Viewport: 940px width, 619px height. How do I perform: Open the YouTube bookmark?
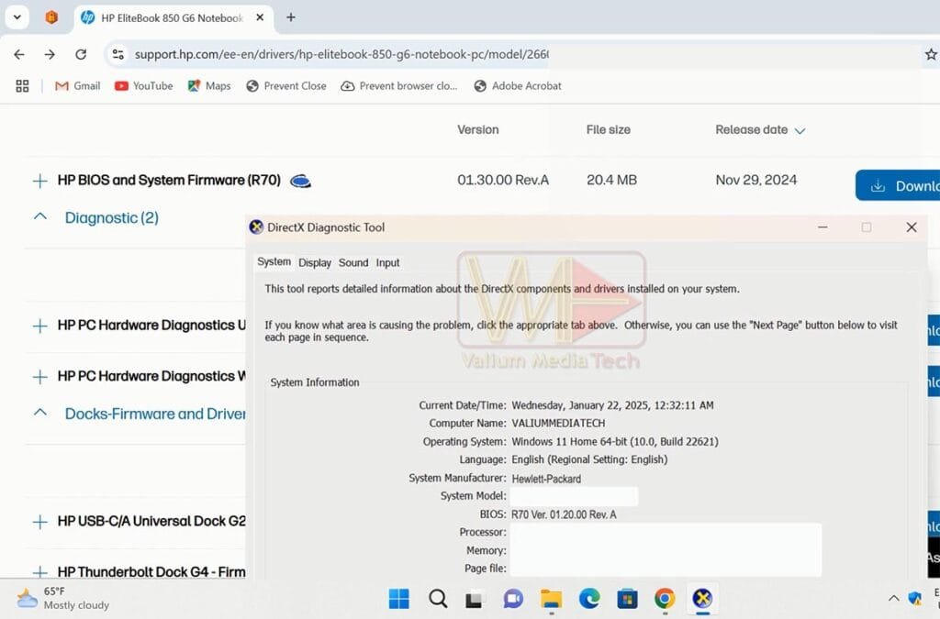pos(144,86)
